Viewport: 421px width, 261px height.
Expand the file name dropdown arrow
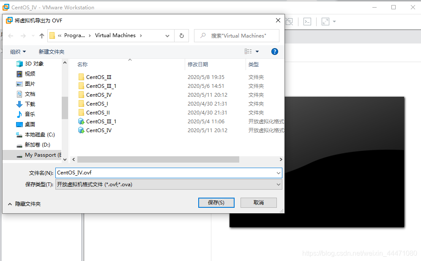279,173
